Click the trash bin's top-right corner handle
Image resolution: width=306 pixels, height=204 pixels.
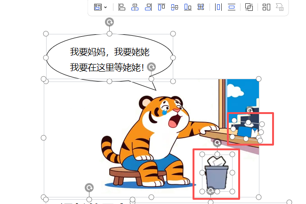coord(232,155)
